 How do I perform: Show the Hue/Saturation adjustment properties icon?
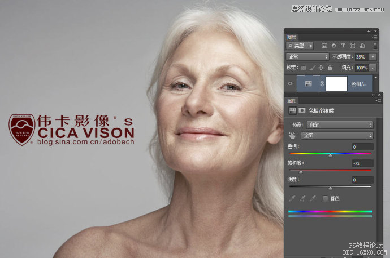coord(293,110)
